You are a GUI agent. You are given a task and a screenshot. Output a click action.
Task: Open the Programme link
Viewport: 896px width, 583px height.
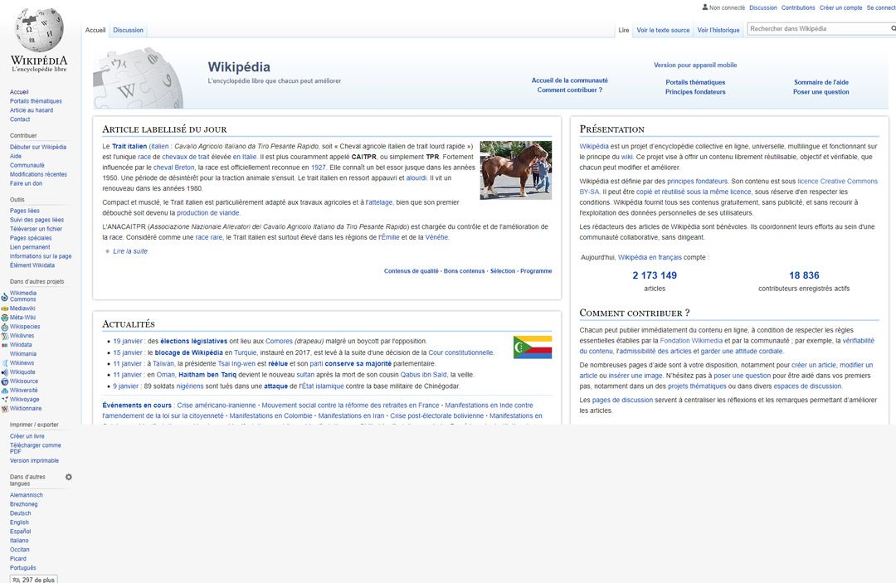click(536, 271)
